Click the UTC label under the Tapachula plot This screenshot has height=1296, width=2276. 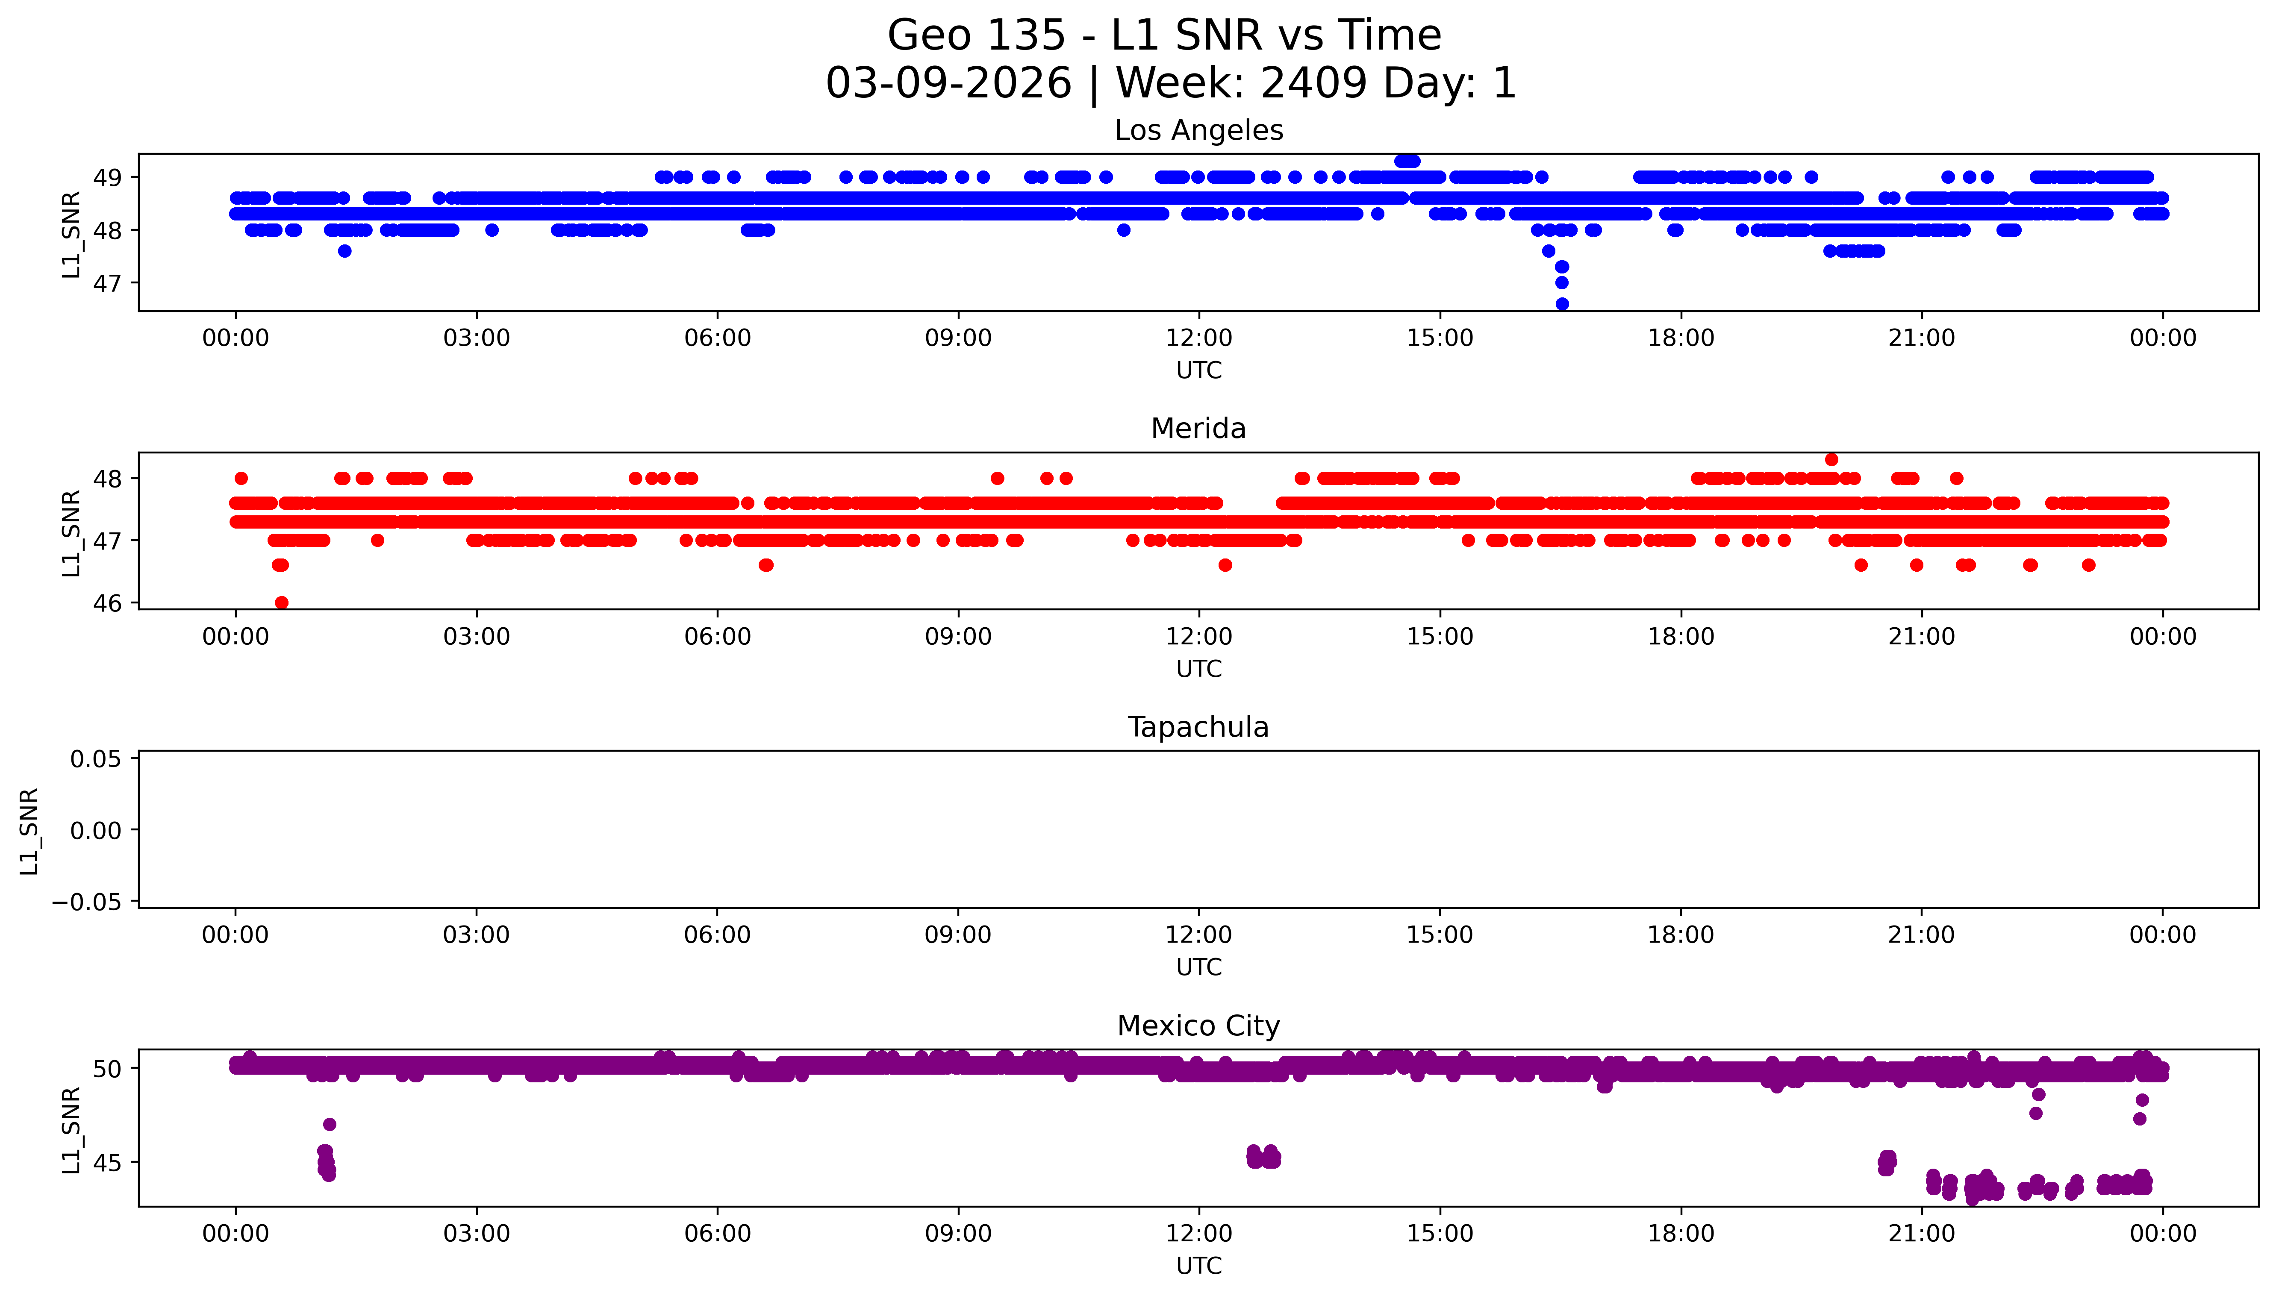click(1198, 967)
